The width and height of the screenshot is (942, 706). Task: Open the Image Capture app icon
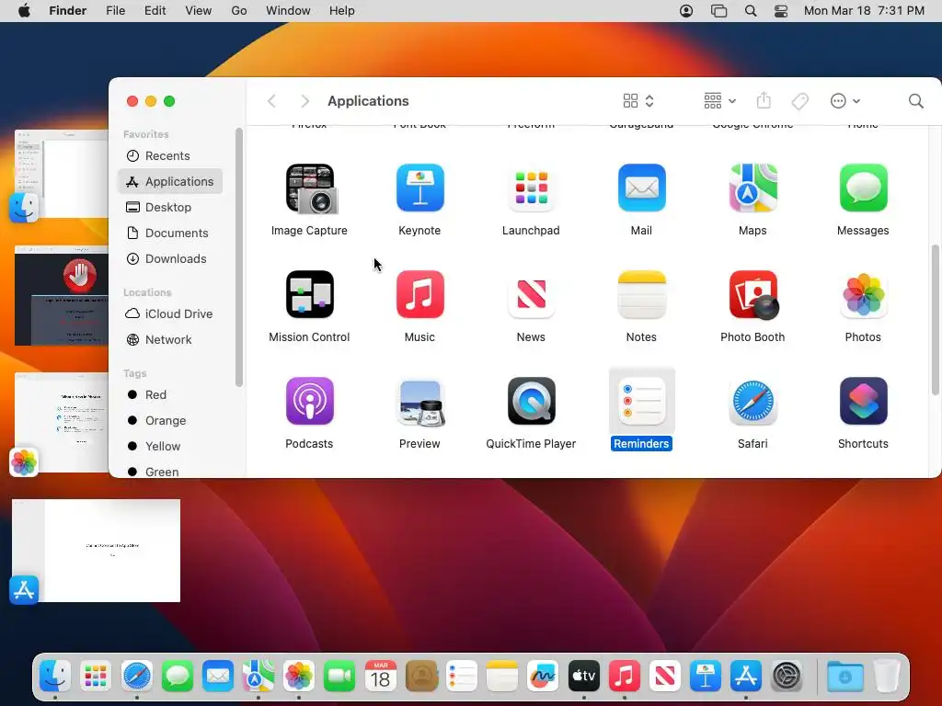pos(310,188)
